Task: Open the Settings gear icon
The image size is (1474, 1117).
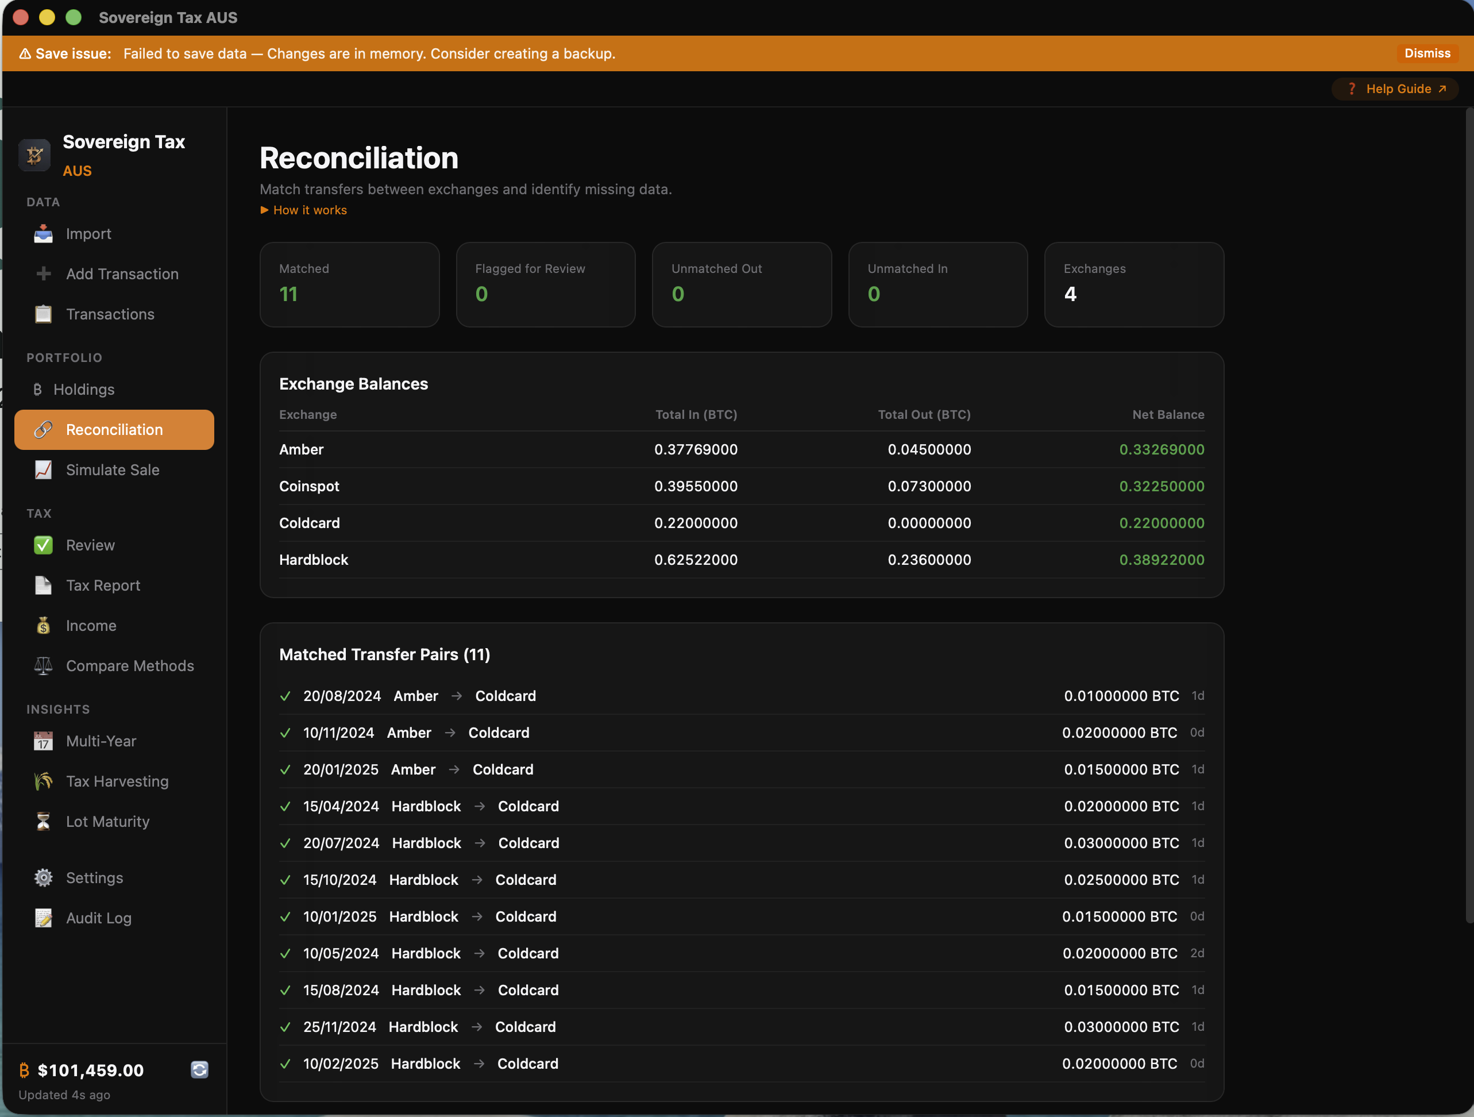Action: 43,878
